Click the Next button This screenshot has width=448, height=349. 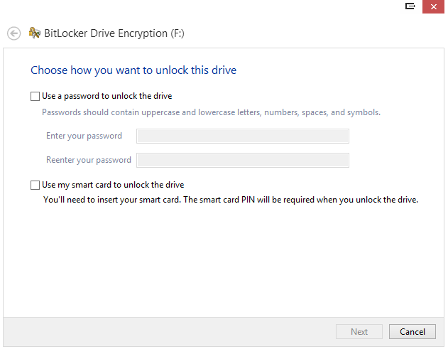tap(359, 331)
